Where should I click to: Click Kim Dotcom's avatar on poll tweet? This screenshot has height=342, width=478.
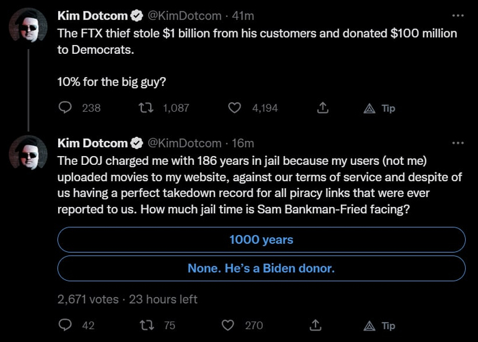pyautogui.click(x=28, y=155)
